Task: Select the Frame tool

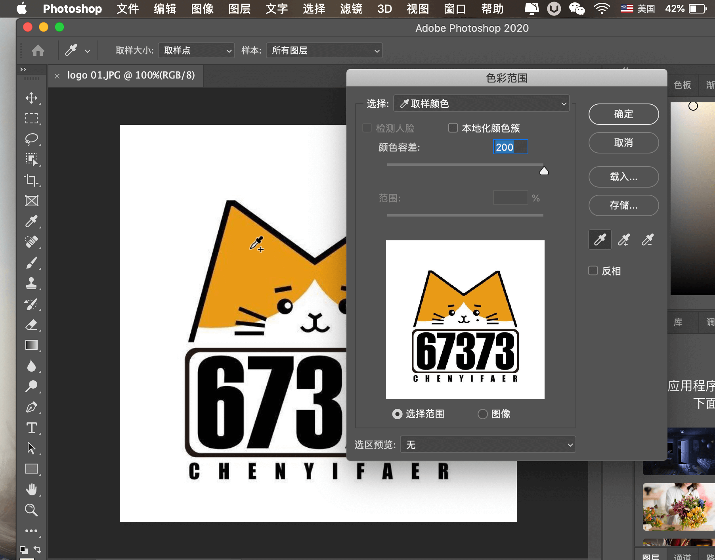Action: click(31, 201)
